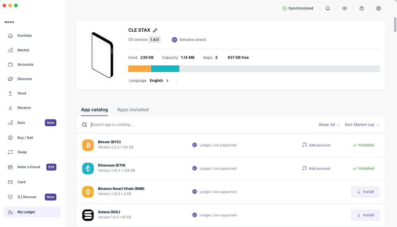397x227 pixels.
Task: Click the pencil icon to rename CLE STAX
Action: [155, 30]
